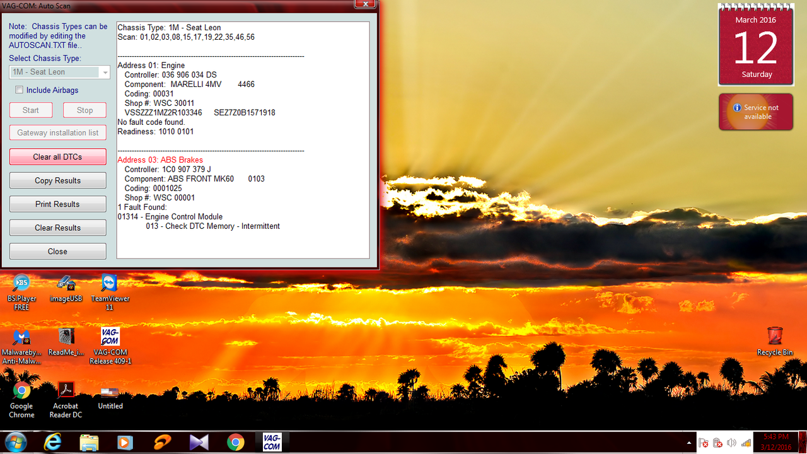Click the Copy Results button
The height and width of the screenshot is (454, 807).
[x=57, y=180]
